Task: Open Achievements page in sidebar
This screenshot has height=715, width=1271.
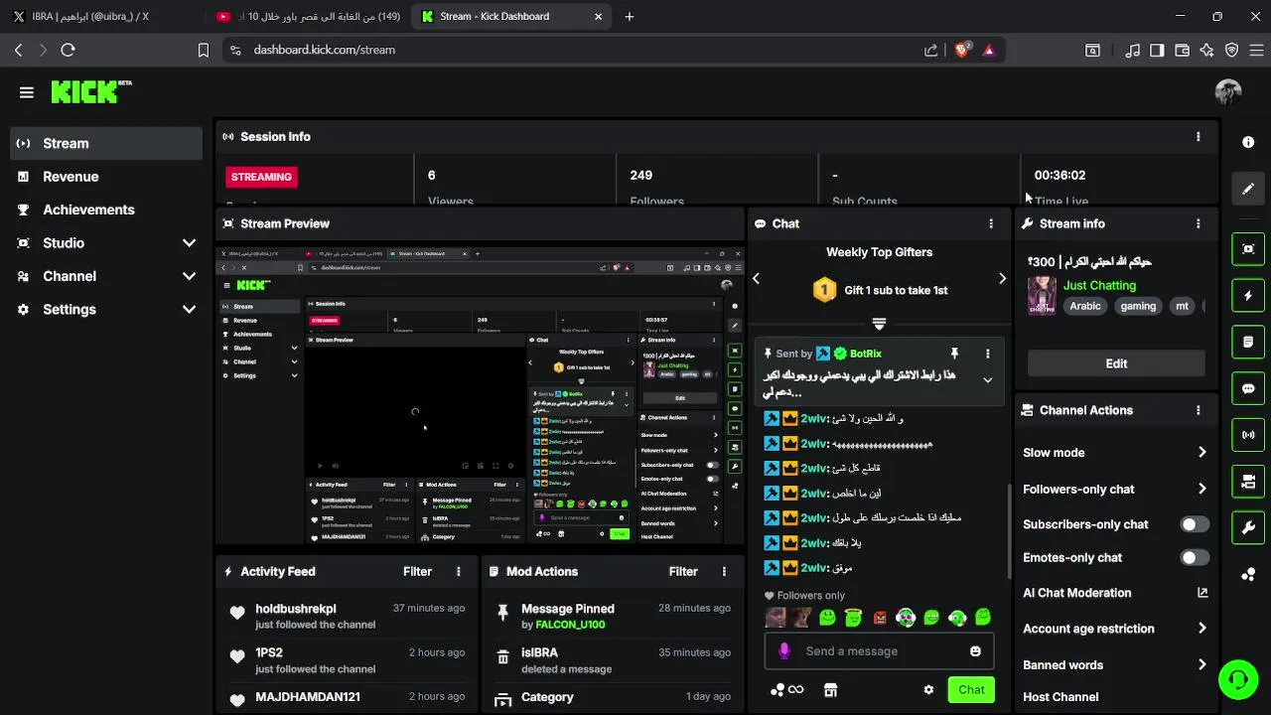Action: click(x=106, y=210)
